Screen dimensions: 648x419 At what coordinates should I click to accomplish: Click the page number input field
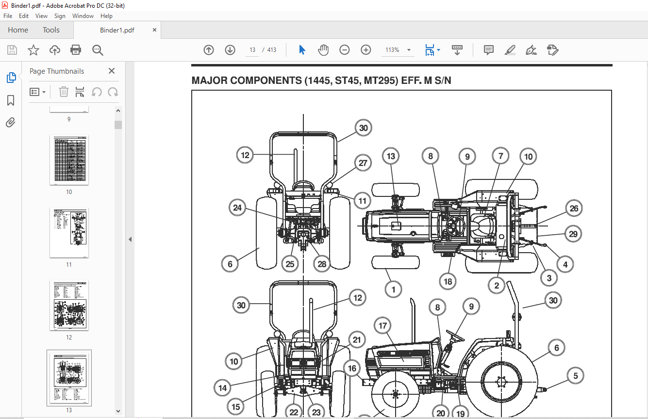(x=252, y=50)
